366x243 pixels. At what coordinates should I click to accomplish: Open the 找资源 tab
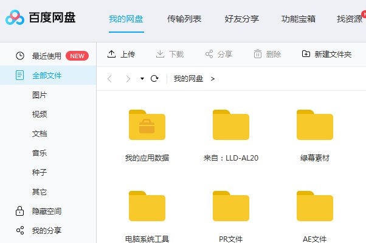tap(350, 19)
